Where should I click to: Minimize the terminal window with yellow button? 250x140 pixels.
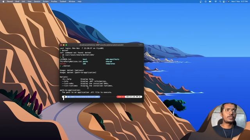[x=64, y=45]
